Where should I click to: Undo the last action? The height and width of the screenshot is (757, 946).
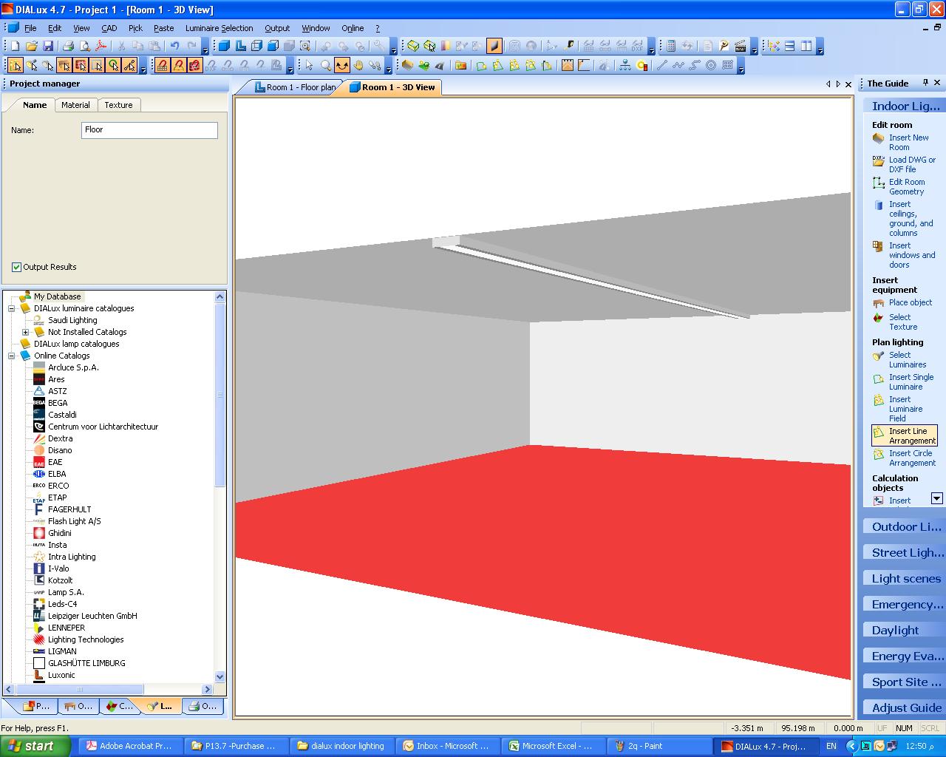click(174, 44)
